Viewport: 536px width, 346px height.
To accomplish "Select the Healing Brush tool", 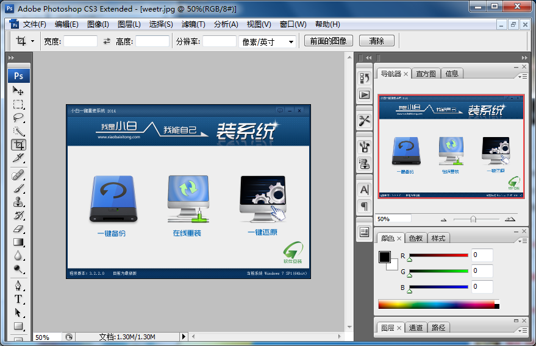I will click(18, 175).
